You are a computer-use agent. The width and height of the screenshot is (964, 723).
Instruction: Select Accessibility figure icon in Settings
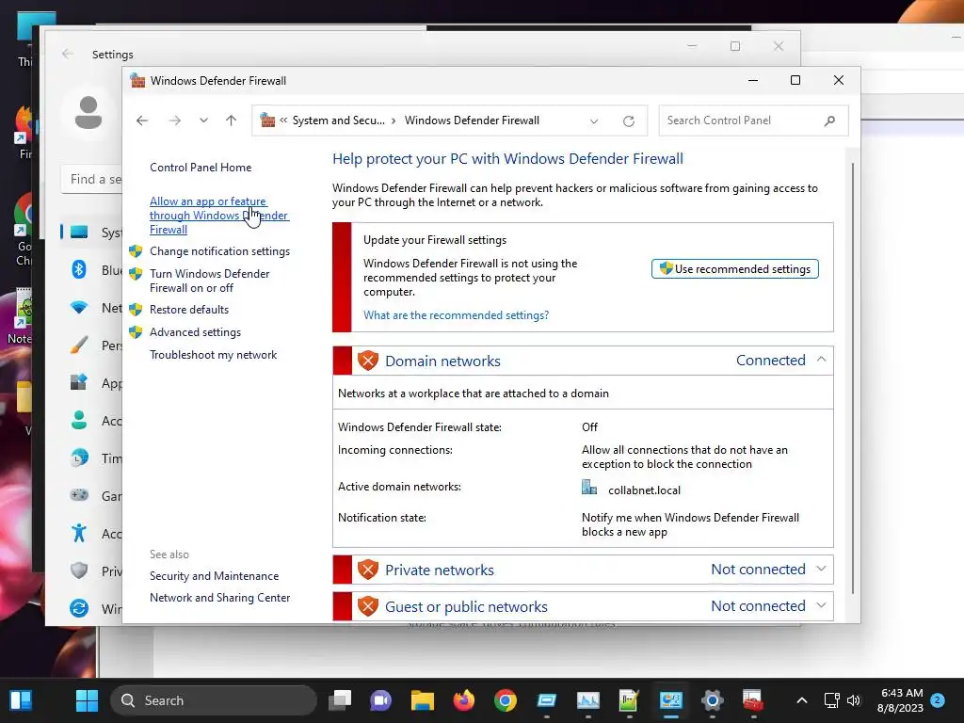point(79,533)
